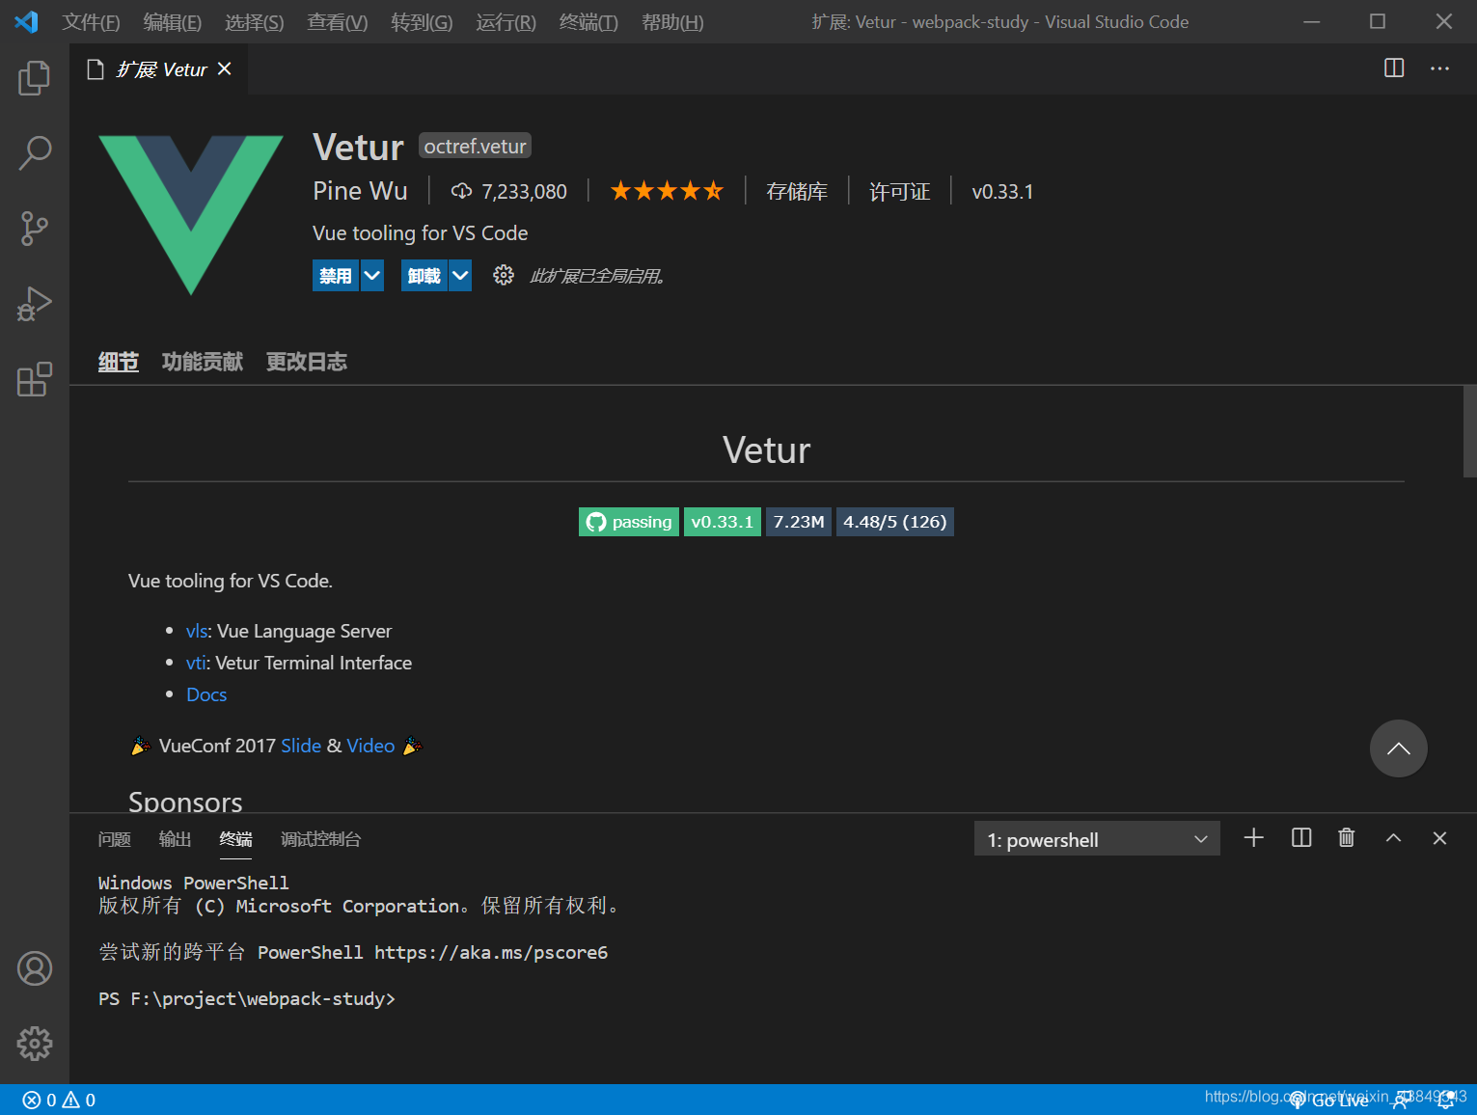Click the 禁用 disable button

(x=336, y=275)
